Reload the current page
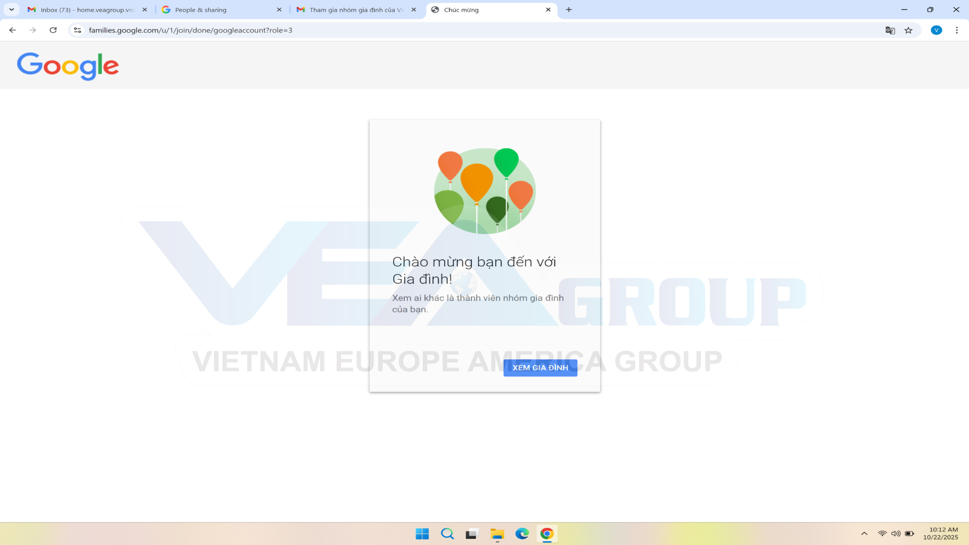 [53, 30]
